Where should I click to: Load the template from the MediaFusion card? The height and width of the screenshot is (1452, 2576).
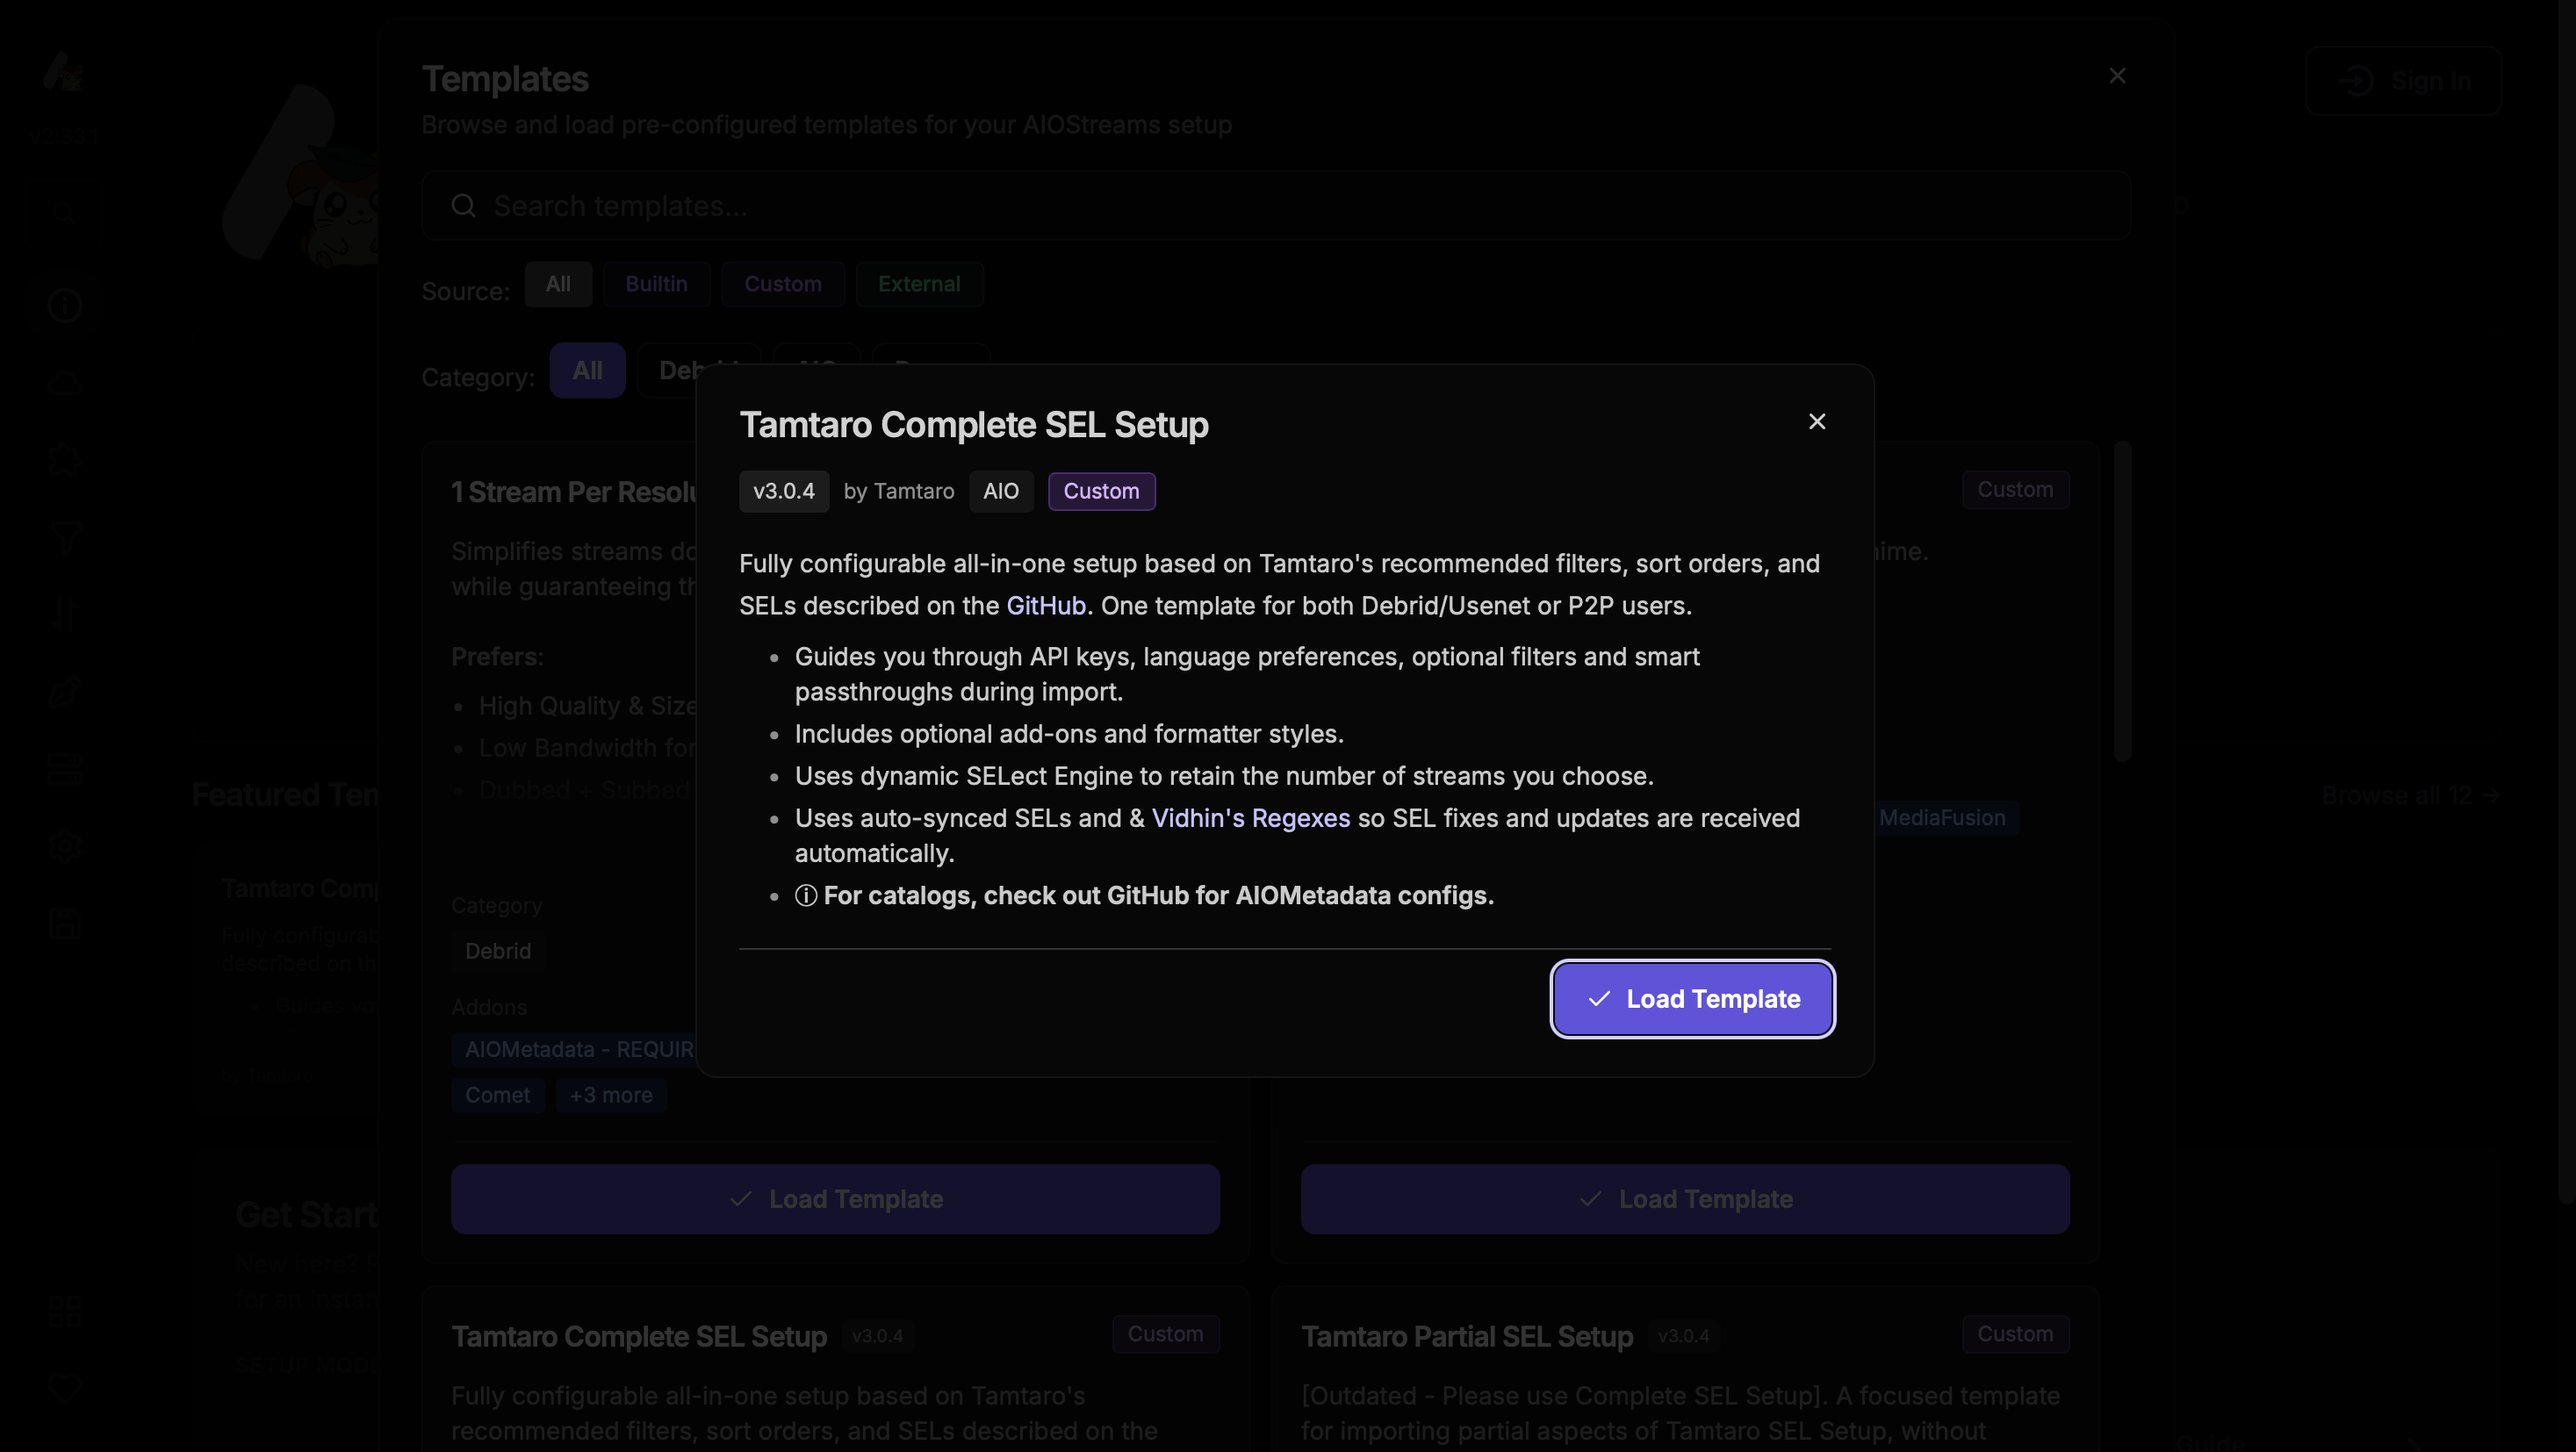coord(1685,1199)
